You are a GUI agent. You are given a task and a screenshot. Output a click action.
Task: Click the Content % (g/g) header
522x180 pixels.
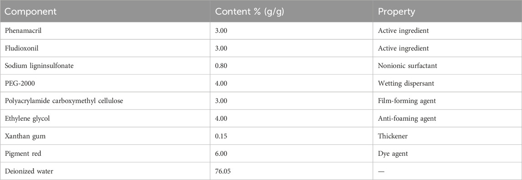pos(291,11)
